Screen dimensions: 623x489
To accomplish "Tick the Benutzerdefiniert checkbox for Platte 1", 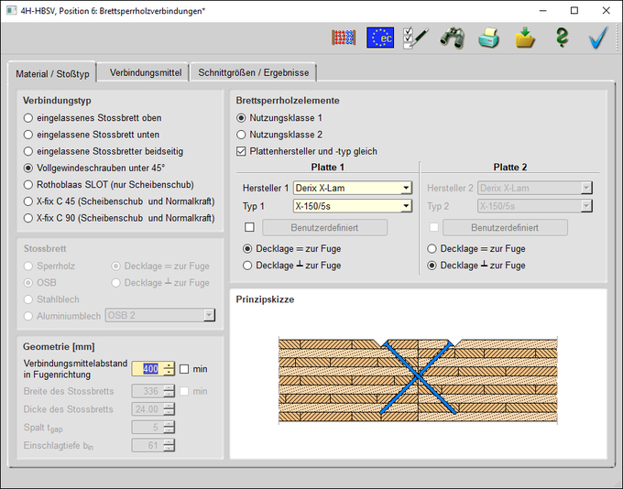I will [249, 227].
